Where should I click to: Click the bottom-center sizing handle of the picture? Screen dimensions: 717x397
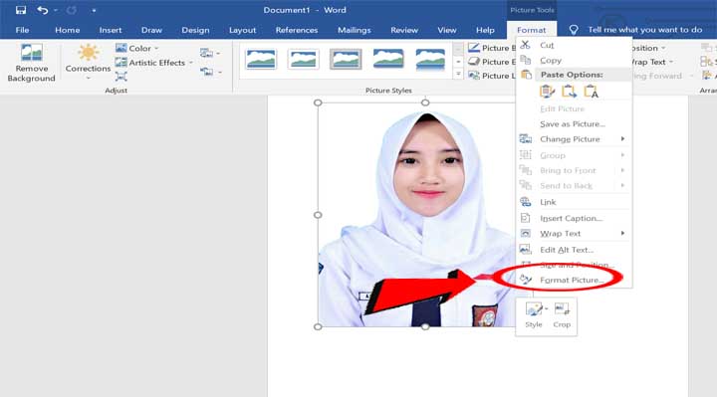coord(425,326)
